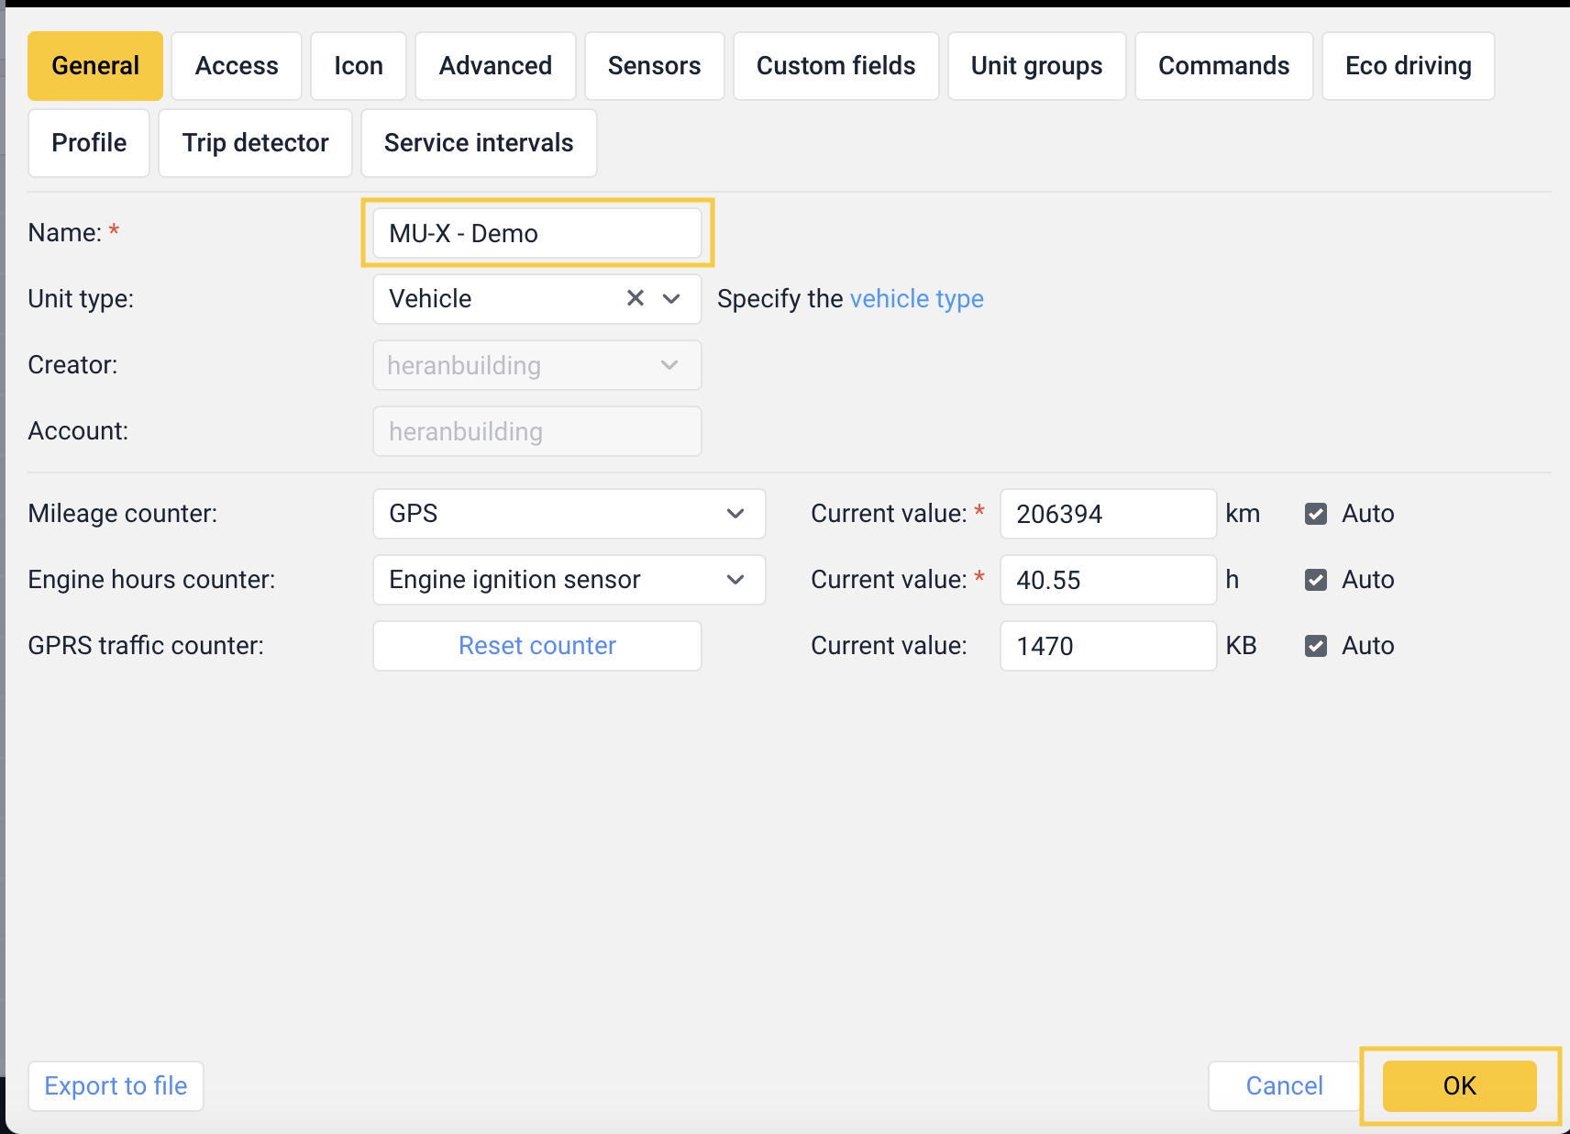Go to the Service intervals tab
The image size is (1570, 1134).
click(x=478, y=143)
